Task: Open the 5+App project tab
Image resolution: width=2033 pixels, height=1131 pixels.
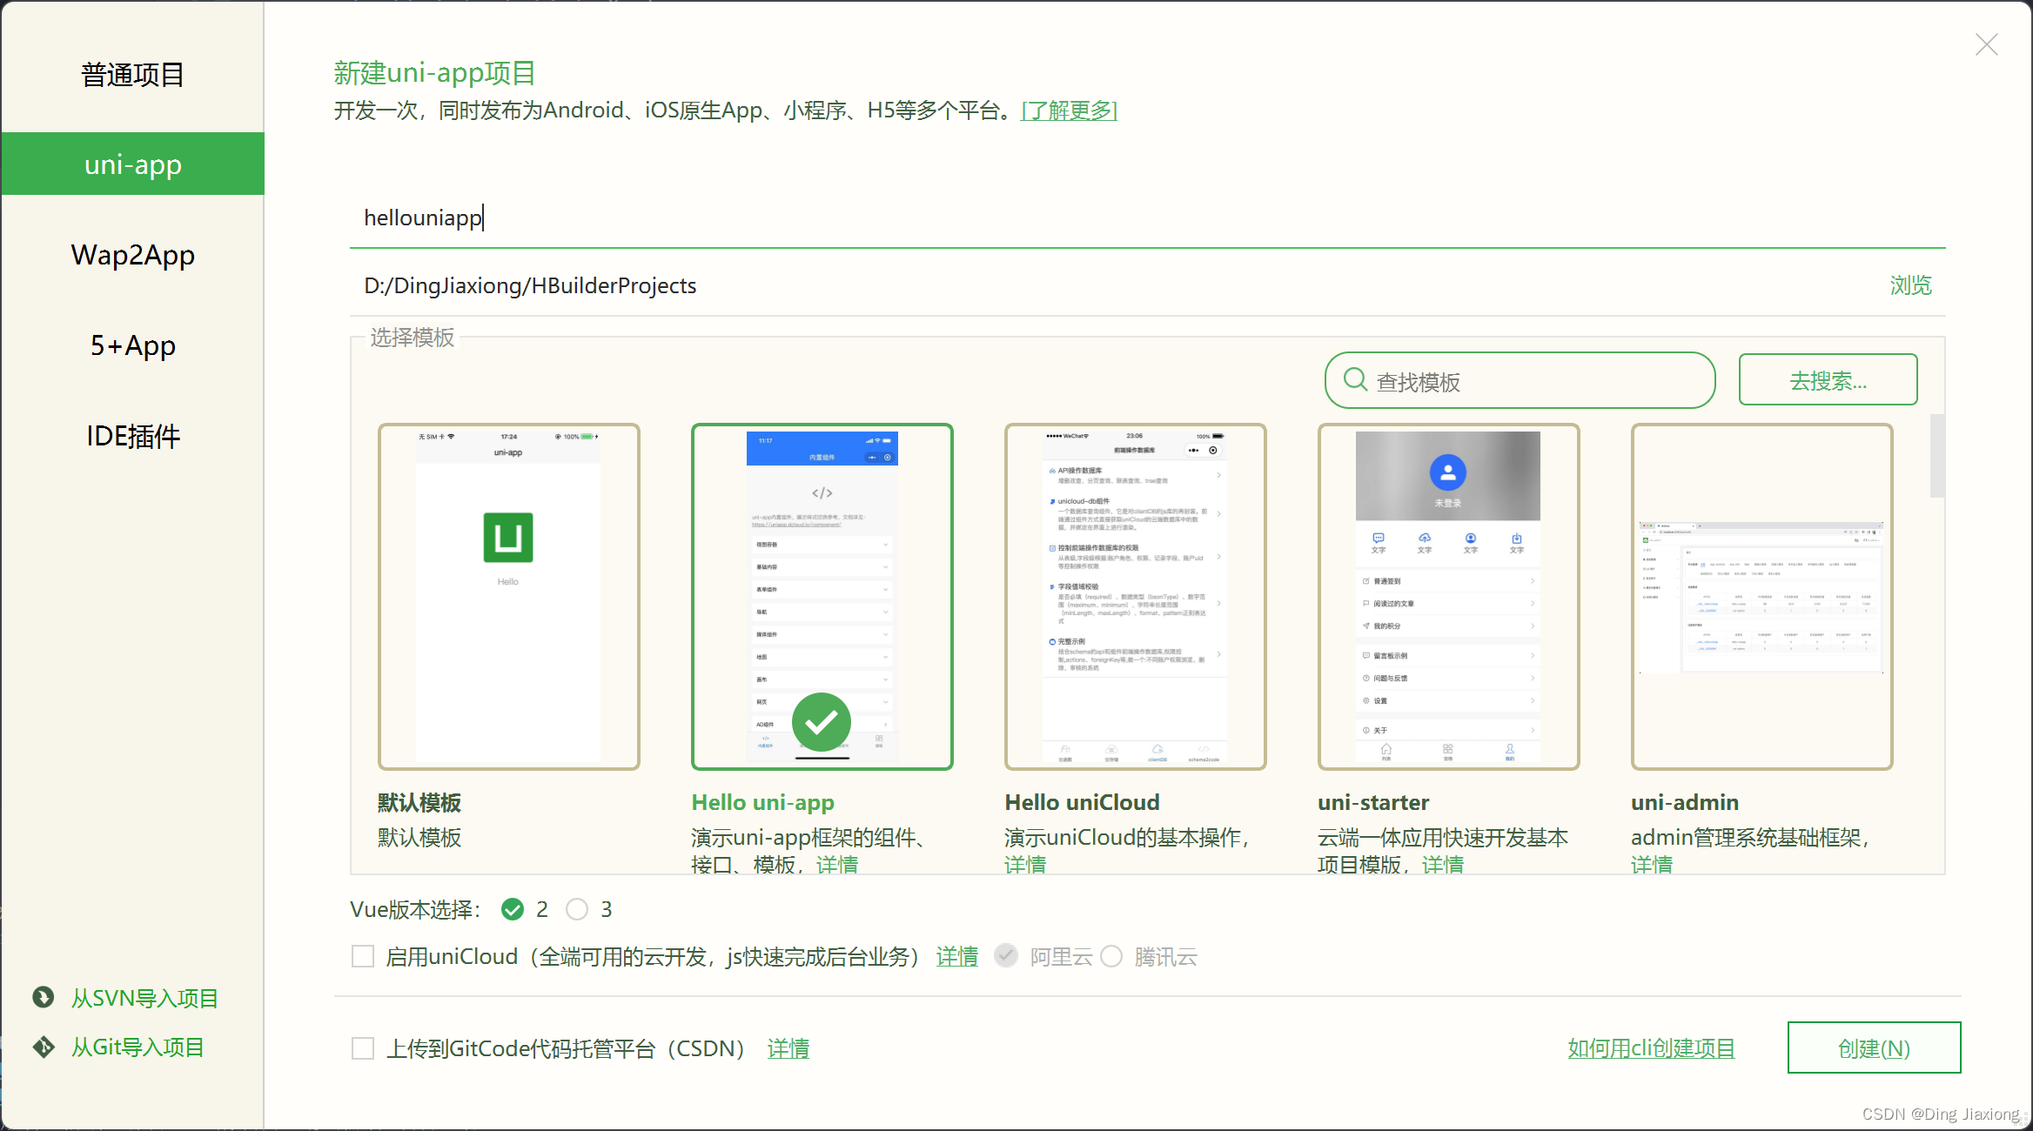Action: 132,345
